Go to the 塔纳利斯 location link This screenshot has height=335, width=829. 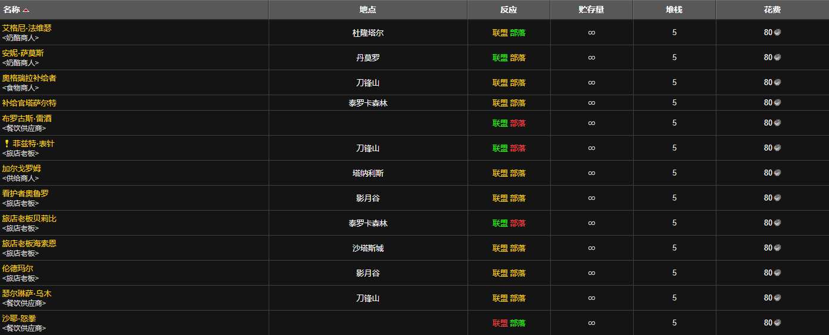(368, 173)
